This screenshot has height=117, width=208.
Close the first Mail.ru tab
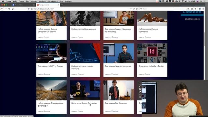pos(34,5)
